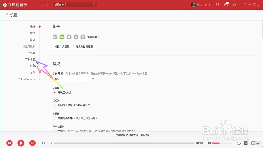Play the previous track
263x148 pixels.
(x=9, y=143)
